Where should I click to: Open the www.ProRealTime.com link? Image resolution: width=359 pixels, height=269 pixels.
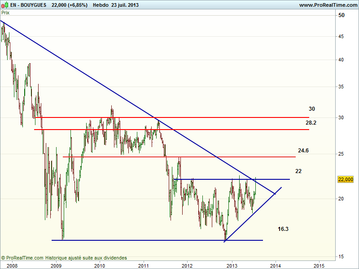click(328, 5)
